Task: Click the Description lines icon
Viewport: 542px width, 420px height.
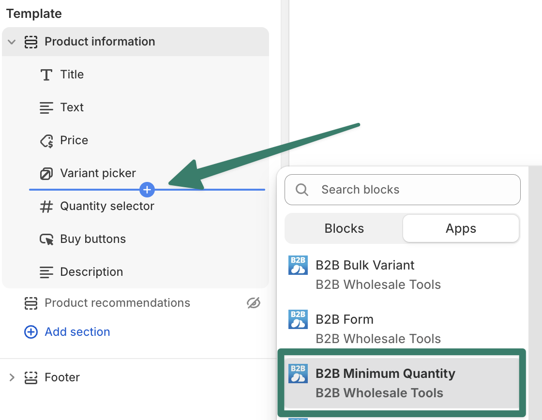Action: pyautogui.click(x=46, y=272)
